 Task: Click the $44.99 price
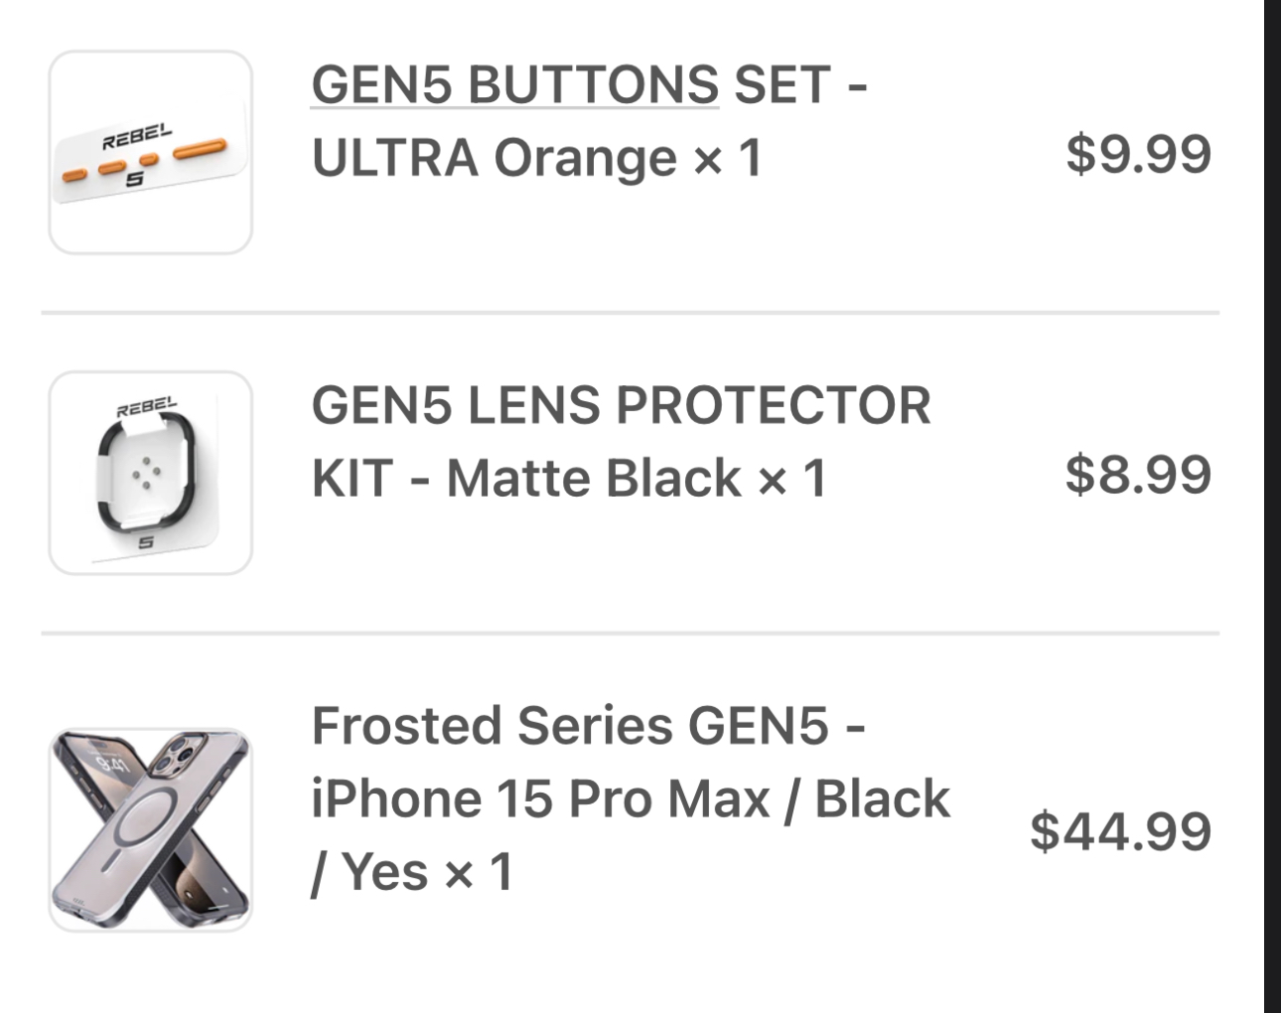(1120, 831)
